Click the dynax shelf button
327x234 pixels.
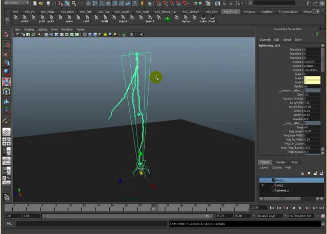point(185,19)
